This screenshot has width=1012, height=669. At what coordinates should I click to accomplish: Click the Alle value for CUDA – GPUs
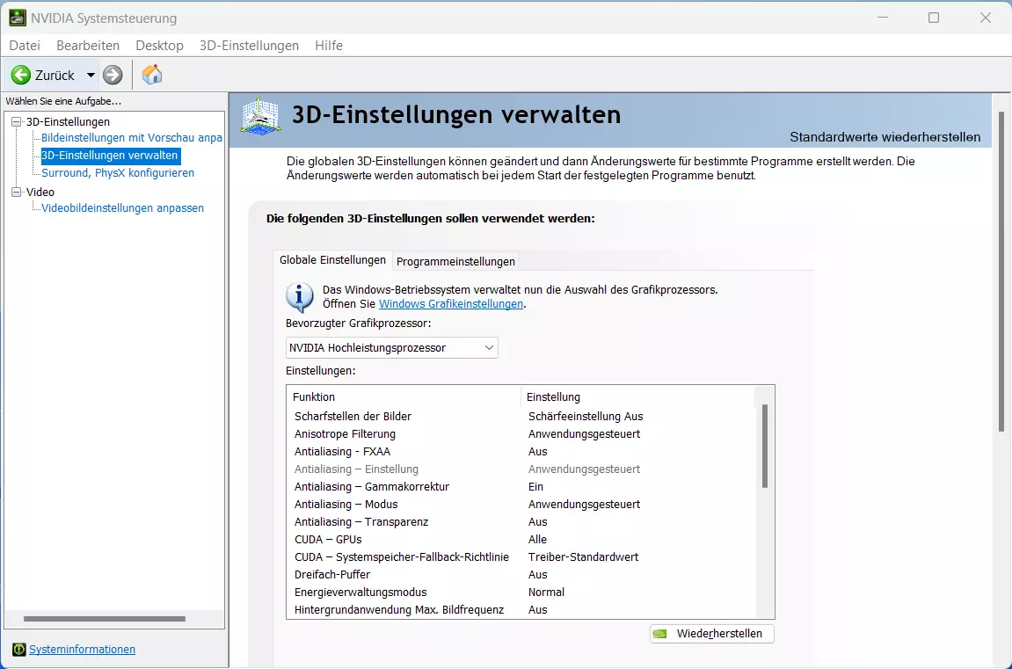[537, 539]
